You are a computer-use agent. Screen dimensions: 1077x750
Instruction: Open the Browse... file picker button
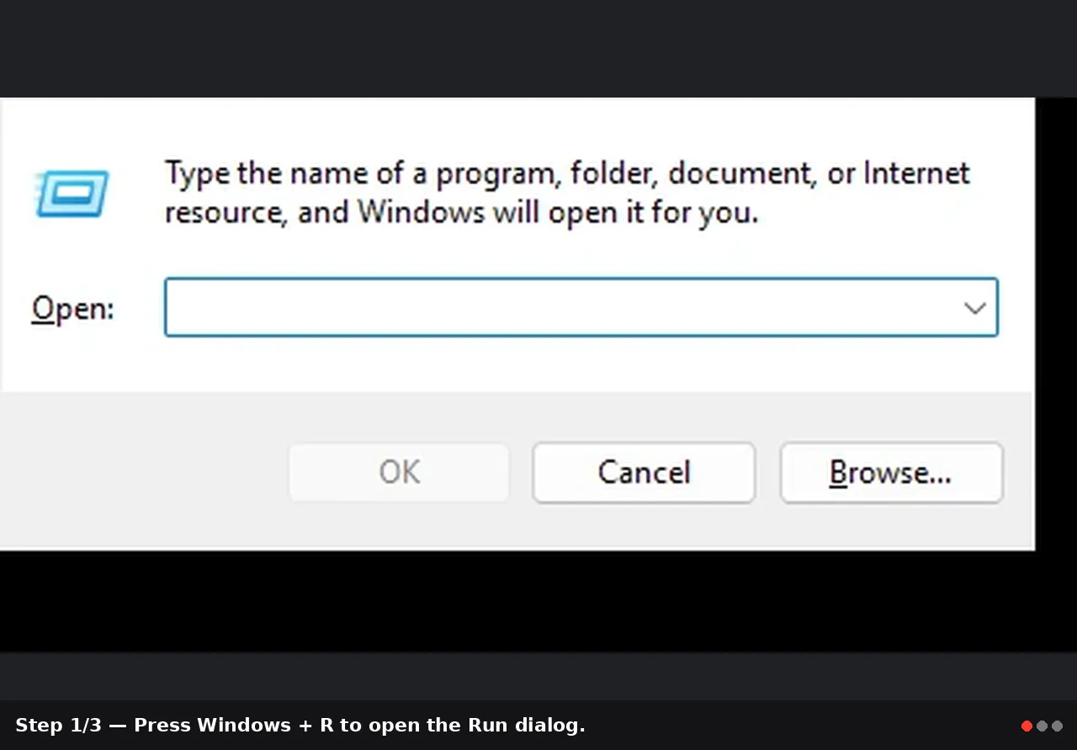[x=891, y=473]
